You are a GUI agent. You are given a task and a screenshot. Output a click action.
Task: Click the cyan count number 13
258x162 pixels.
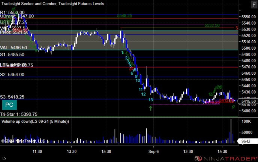pos(150,100)
